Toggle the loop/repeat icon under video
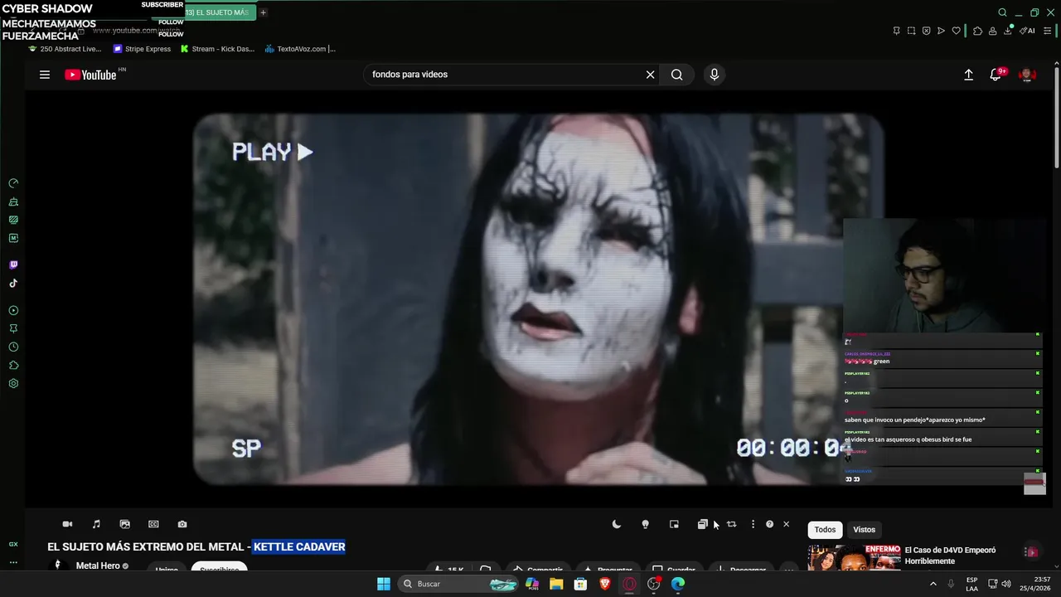Viewport: 1061px width, 597px height. 732,524
